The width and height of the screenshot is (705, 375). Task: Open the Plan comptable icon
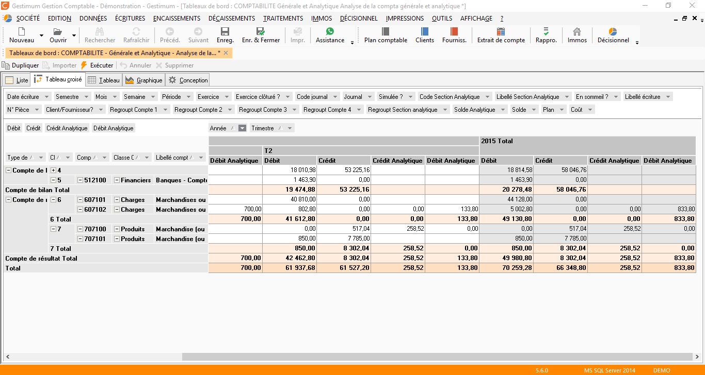(386, 31)
